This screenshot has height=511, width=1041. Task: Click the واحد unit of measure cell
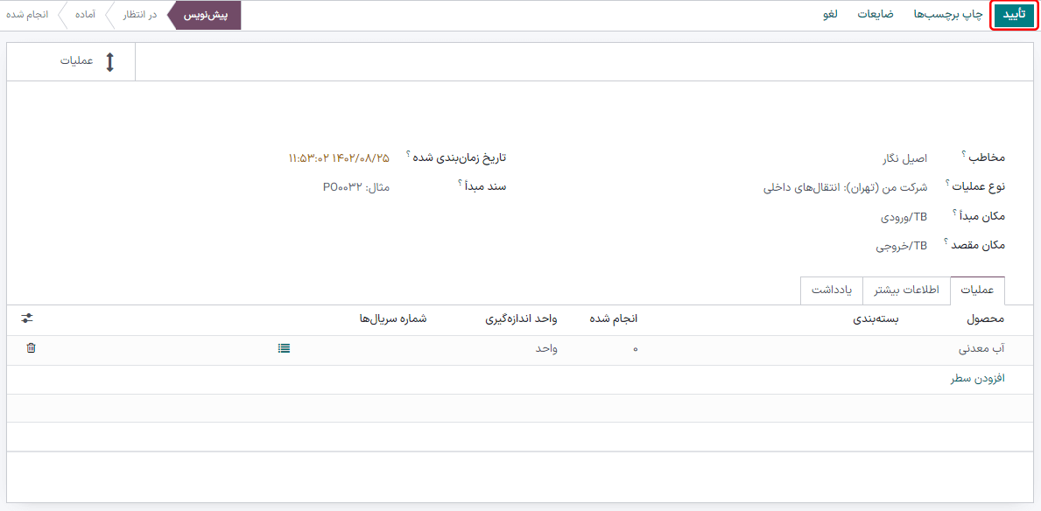tap(545, 347)
